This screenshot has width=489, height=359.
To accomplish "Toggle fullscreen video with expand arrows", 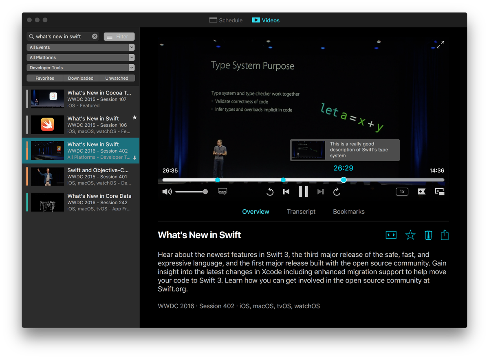I will pyautogui.click(x=441, y=45).
